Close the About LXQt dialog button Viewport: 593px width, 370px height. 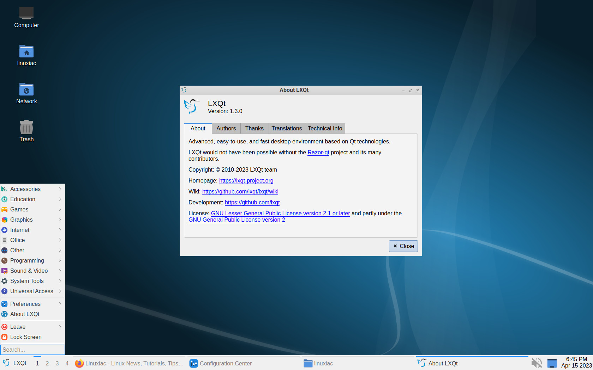pyautogui.click(x=403, y=246)
